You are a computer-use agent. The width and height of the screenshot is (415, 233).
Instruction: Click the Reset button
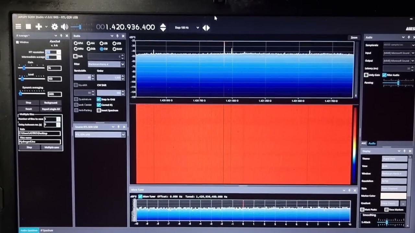click(29, 109)
